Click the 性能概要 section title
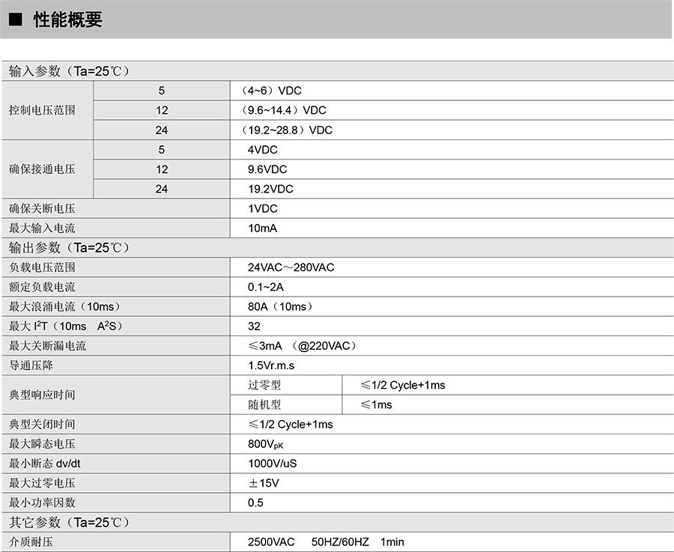The height and width of the screenshot is (552, 674). pyautogui.click(x=67, y=20)
